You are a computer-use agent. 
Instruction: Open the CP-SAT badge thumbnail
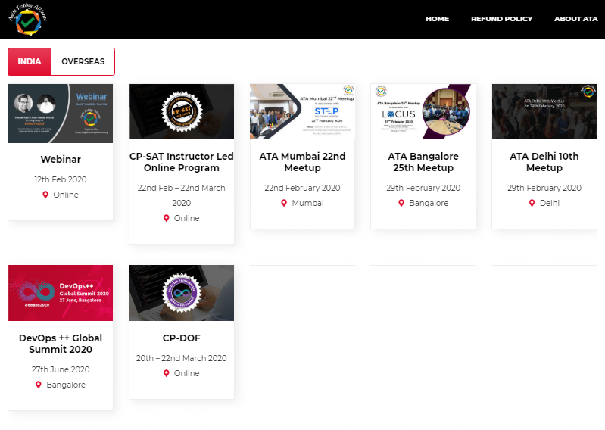182,111
